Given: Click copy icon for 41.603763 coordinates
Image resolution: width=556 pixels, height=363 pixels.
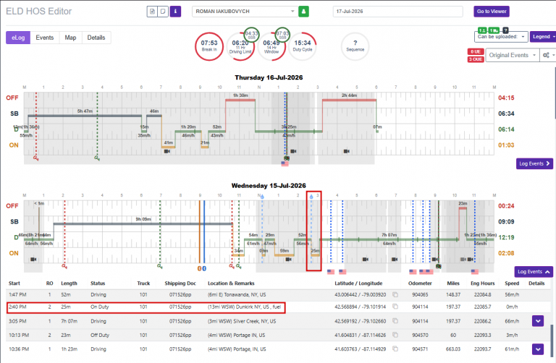Looking at the screenshot, I should point(395,349).
